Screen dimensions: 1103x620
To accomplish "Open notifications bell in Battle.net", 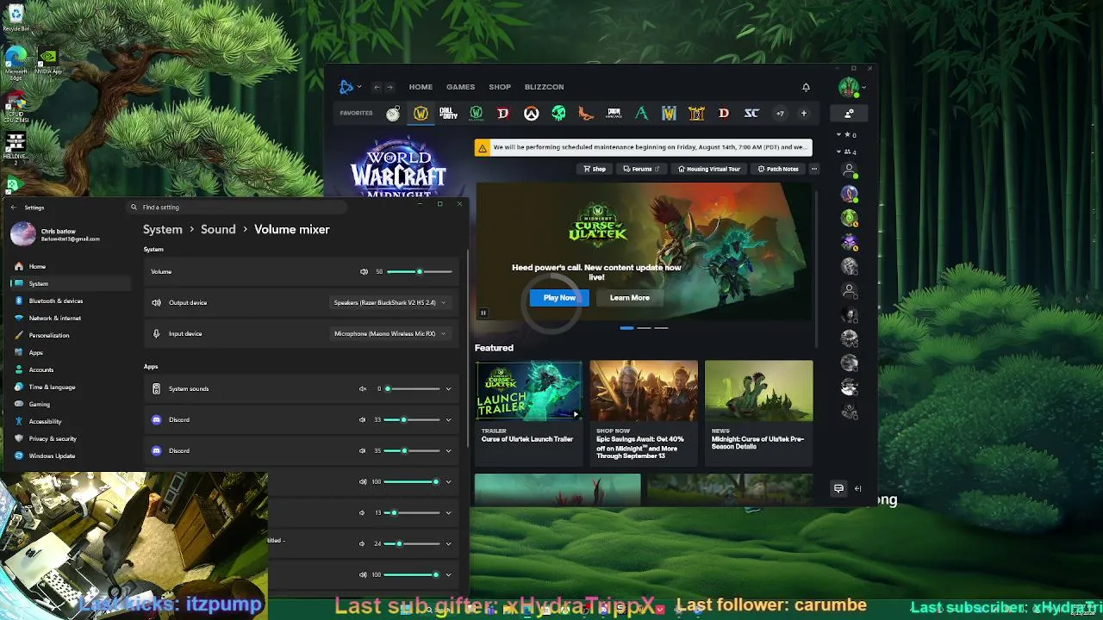I will point(806,87).
